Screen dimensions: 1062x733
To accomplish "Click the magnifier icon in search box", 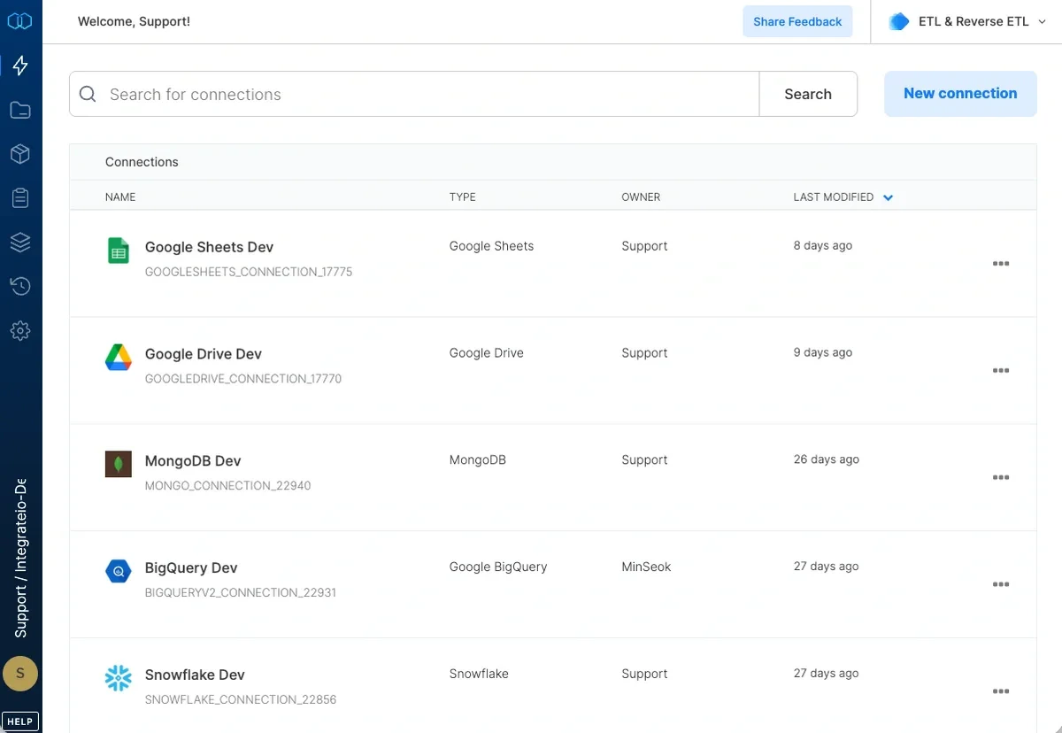I will [88, 94].
